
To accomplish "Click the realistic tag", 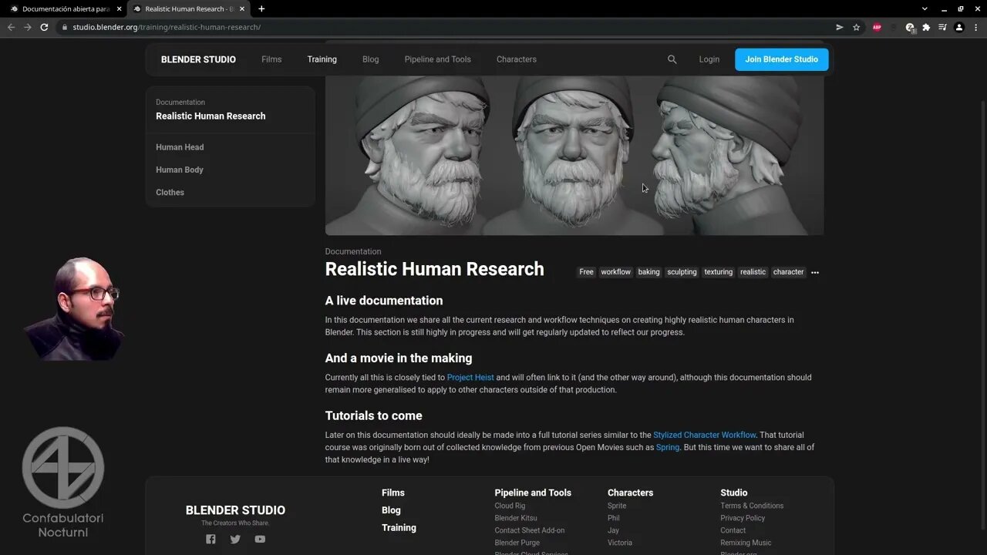I will (x=753, y=272).
